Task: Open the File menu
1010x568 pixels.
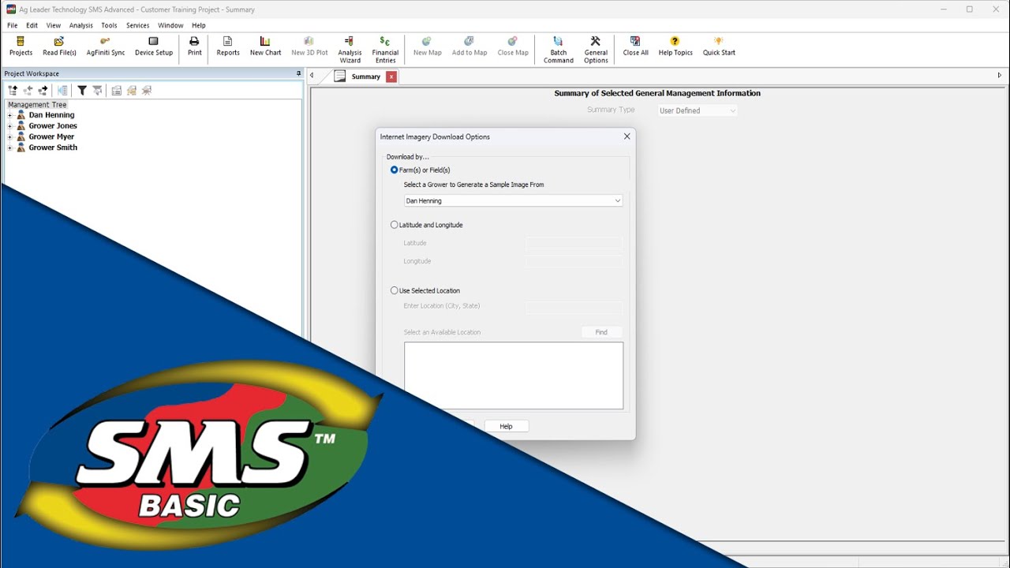Action: click(13, 25)
